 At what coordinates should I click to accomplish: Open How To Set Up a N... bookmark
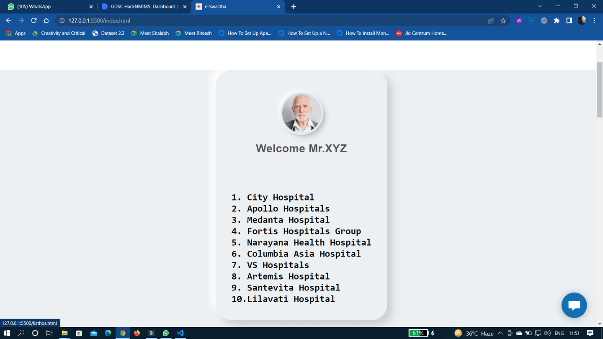304,33
